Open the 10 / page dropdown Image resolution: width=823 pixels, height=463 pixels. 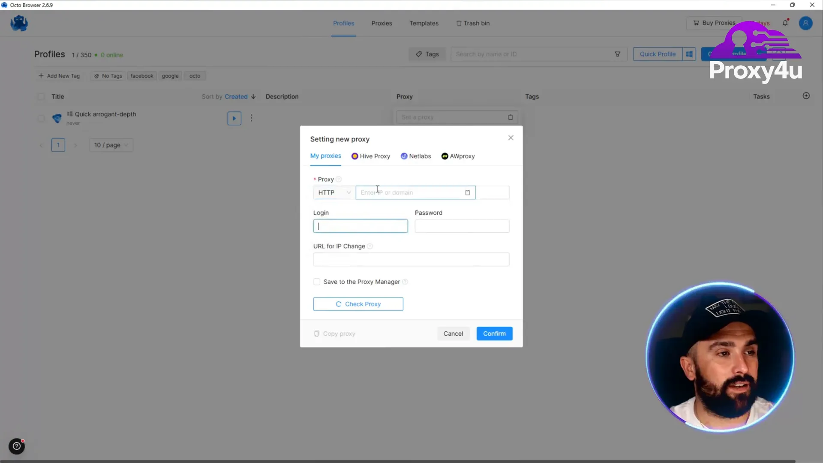point(111,145)
